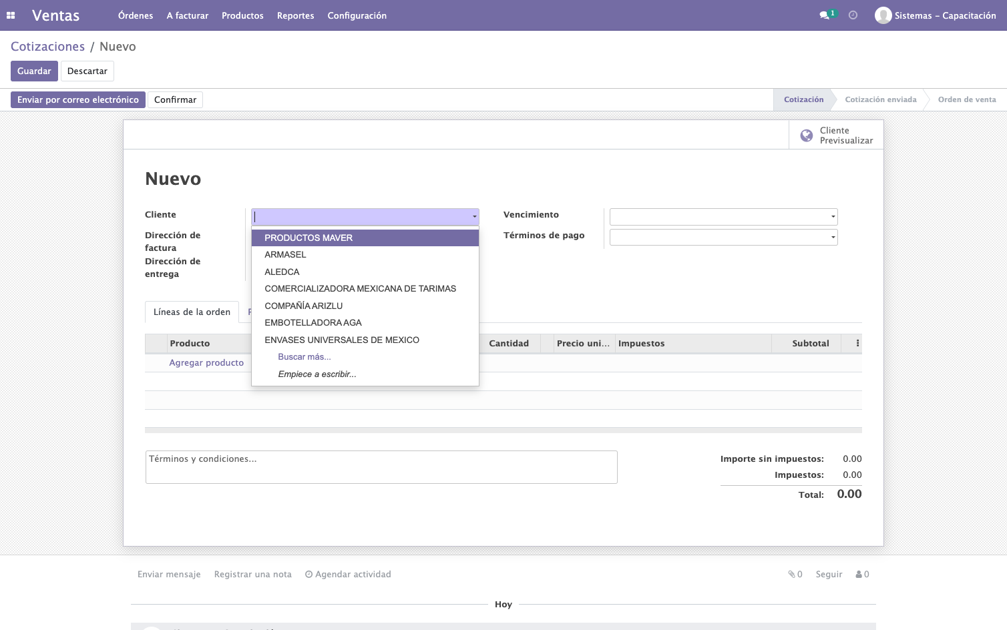The height and width of the screenshot is (630, 1007).
Task: Expand the Vencimiento dropdown
Action: click(x=833, y=217)
